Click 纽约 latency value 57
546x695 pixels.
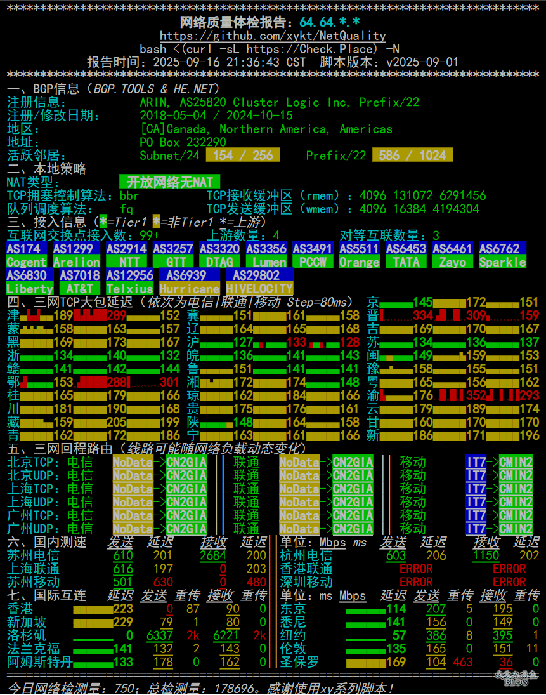click(x=400, y=635)
